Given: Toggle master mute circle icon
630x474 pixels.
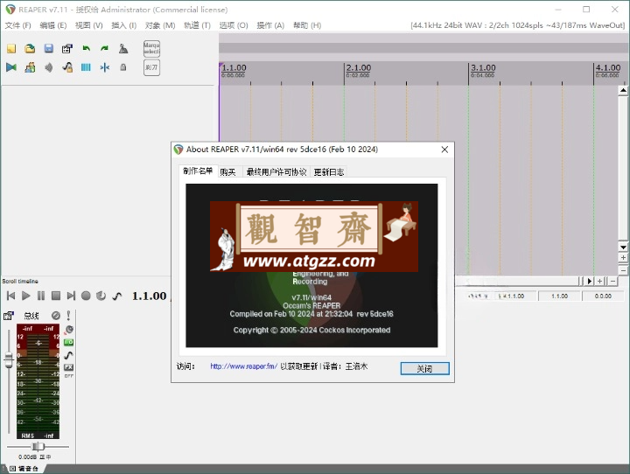Looking at the screenshot, I should pos(56,316).
